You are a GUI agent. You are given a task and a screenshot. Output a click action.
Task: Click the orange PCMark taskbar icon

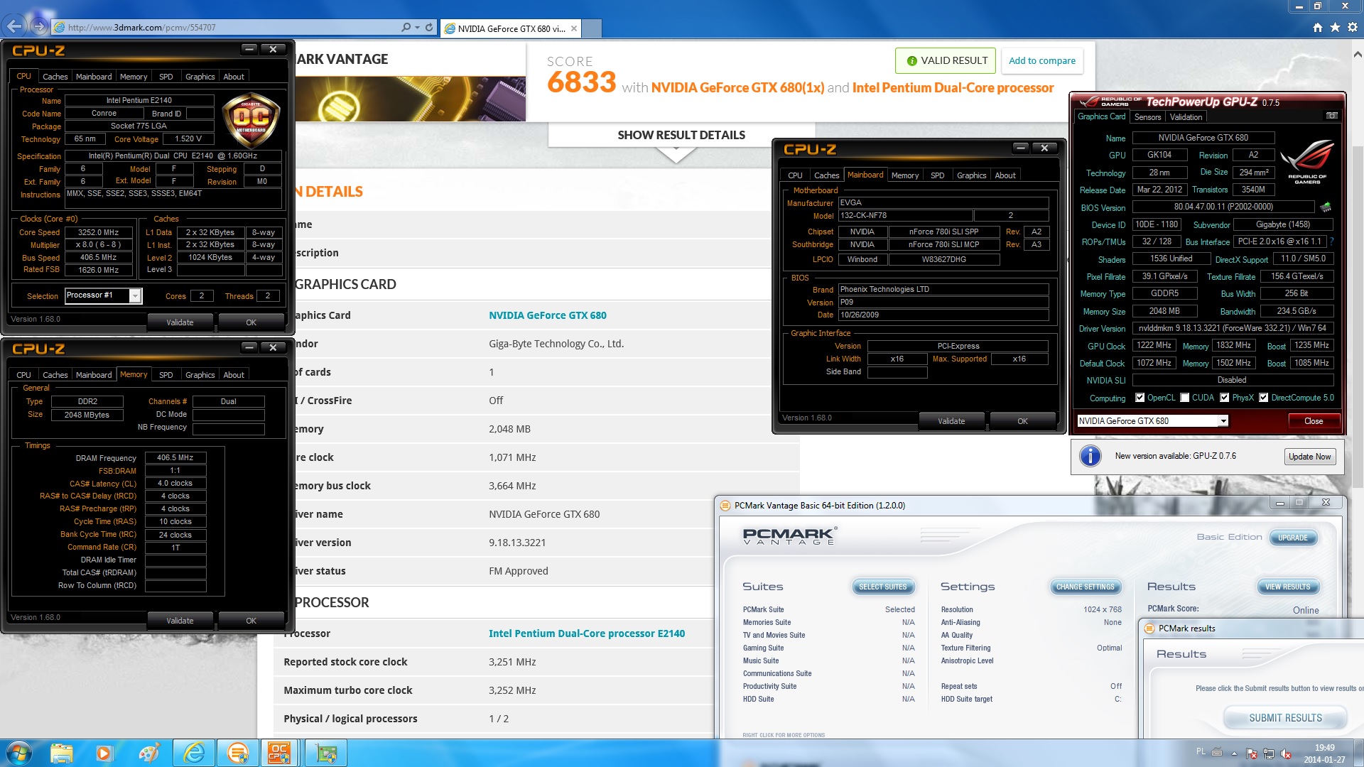(x=237, y=753)
